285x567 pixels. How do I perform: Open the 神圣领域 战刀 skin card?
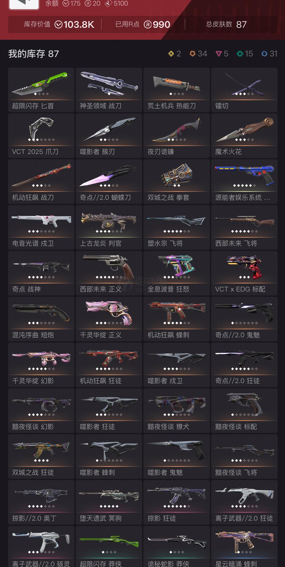[x=109, y=90]
